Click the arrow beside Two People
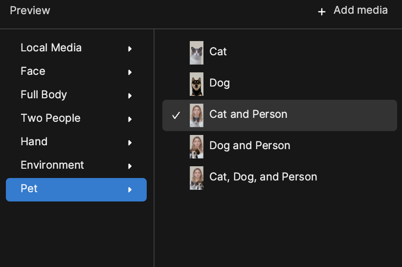402x267 pixels. point(130,119)
